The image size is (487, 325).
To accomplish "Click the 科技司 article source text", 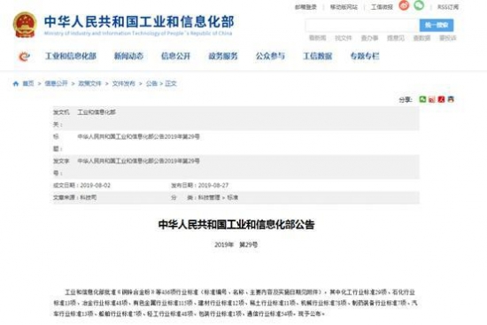I will coord(89,197).
